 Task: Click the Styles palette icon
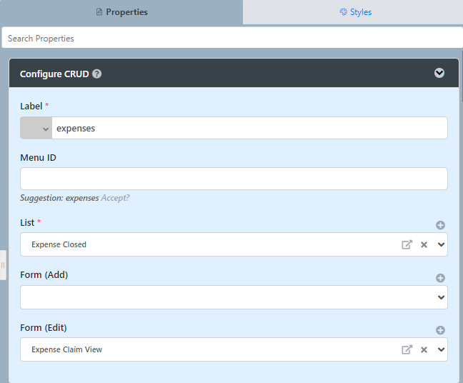343,12
